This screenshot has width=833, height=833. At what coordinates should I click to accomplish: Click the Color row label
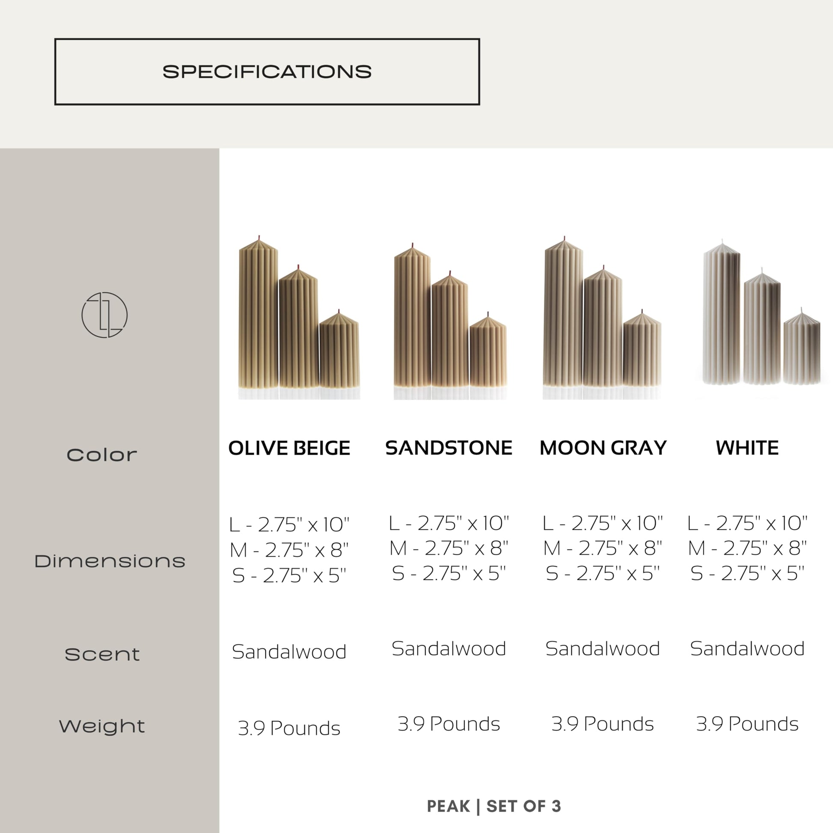pyautogui.click(x=102, y=455)
